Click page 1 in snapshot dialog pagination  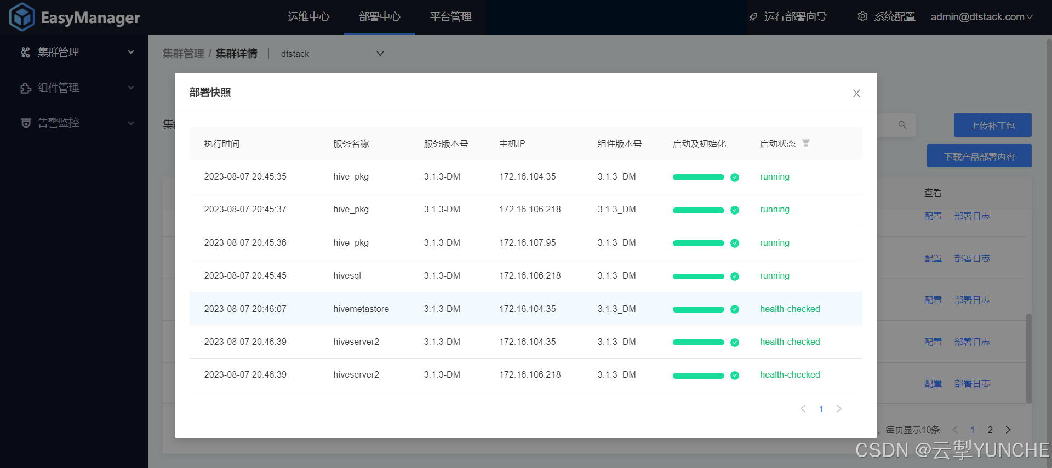(821, 409)
